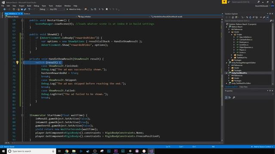Collapse the RestartGame method outline

point(22,20)
